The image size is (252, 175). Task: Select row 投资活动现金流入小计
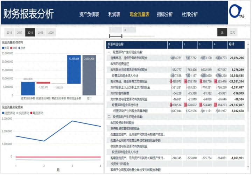pos(175,152)
